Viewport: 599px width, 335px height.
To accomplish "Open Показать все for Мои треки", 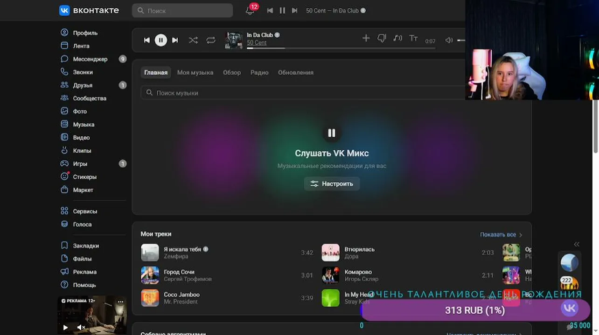I will coord(501,234).
